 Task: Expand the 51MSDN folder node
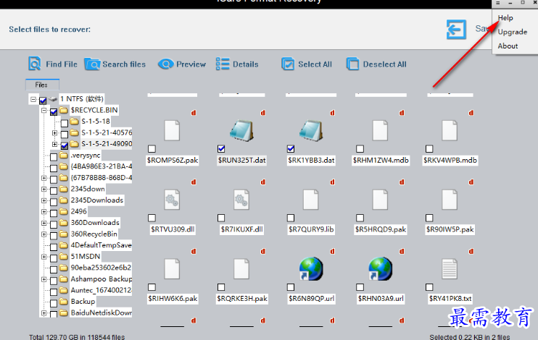pyautogui.click(x=44, y=257)
